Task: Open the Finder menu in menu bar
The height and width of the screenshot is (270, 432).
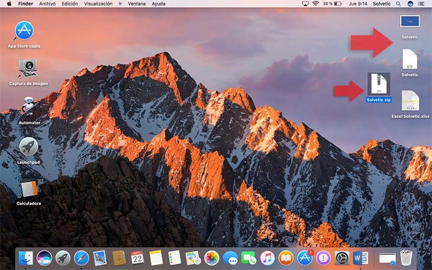Action: click(25, 4)
